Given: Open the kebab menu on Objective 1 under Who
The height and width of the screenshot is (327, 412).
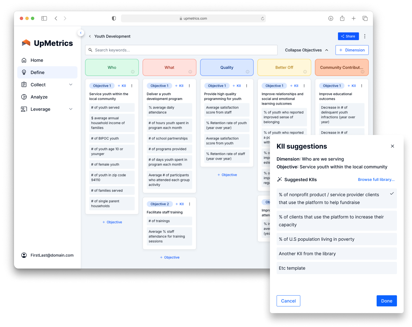Looking at the screenshot, I should tap(132, 86).
